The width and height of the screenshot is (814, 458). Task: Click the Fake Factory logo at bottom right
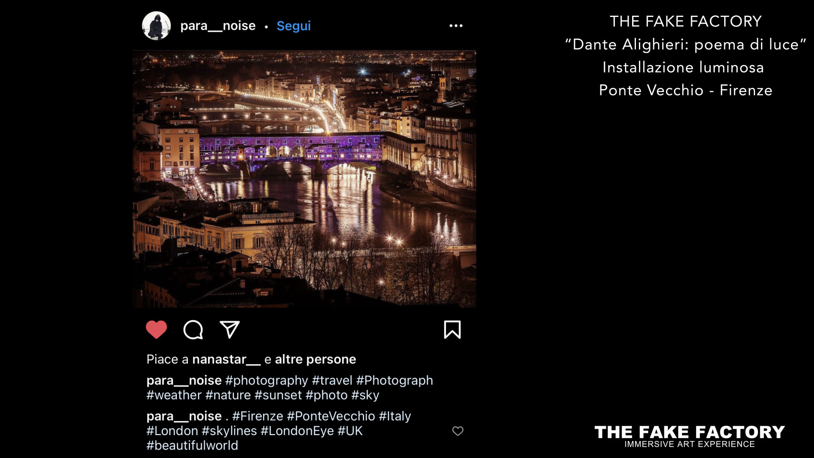coord(690,436)
